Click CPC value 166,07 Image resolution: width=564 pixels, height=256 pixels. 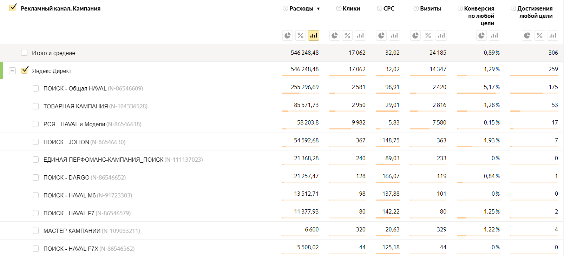coord(391,176)
